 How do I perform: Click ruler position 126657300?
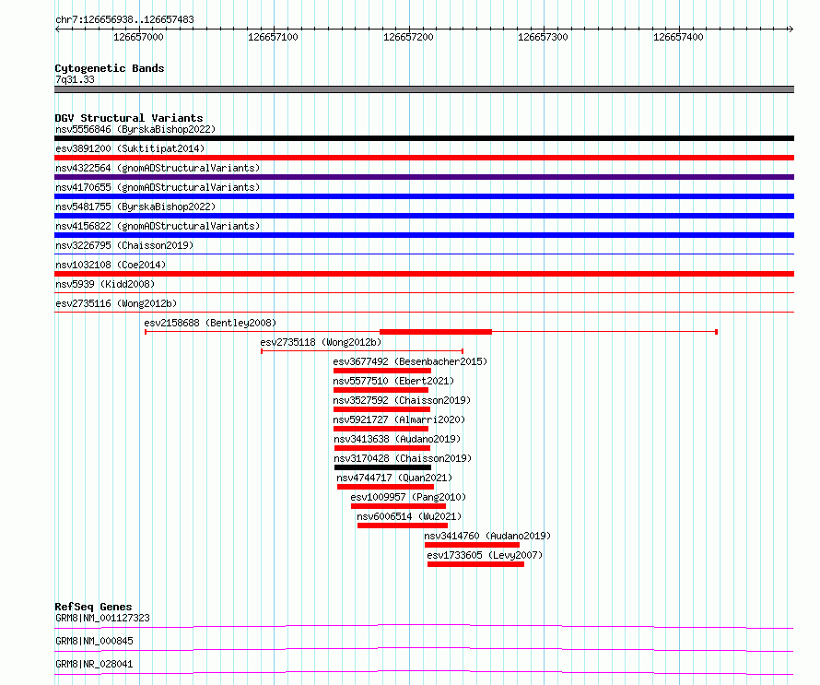[x=543, y=37]
